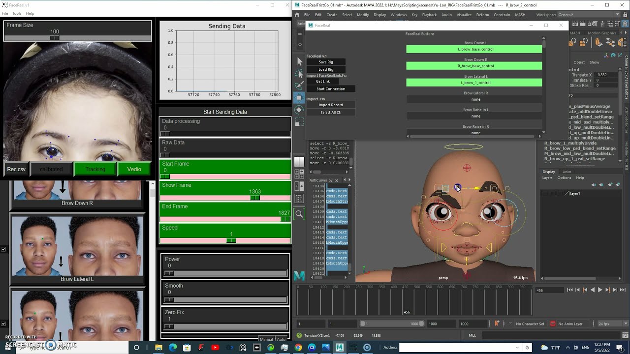Viewport: 630px width, 354px height.
Task: Open the Deform menu in Maya
Action: (482, 15)
